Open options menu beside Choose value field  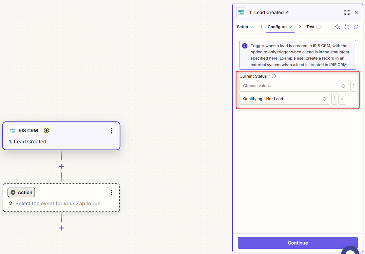[x=353, y=86]
